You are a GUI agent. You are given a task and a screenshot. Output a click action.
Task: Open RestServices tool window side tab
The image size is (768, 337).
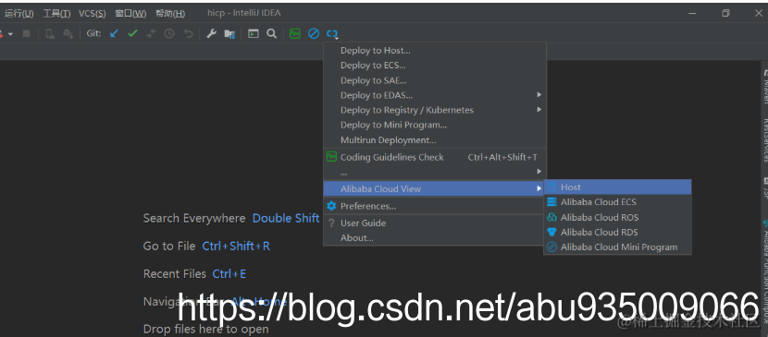tap(764, 140)
